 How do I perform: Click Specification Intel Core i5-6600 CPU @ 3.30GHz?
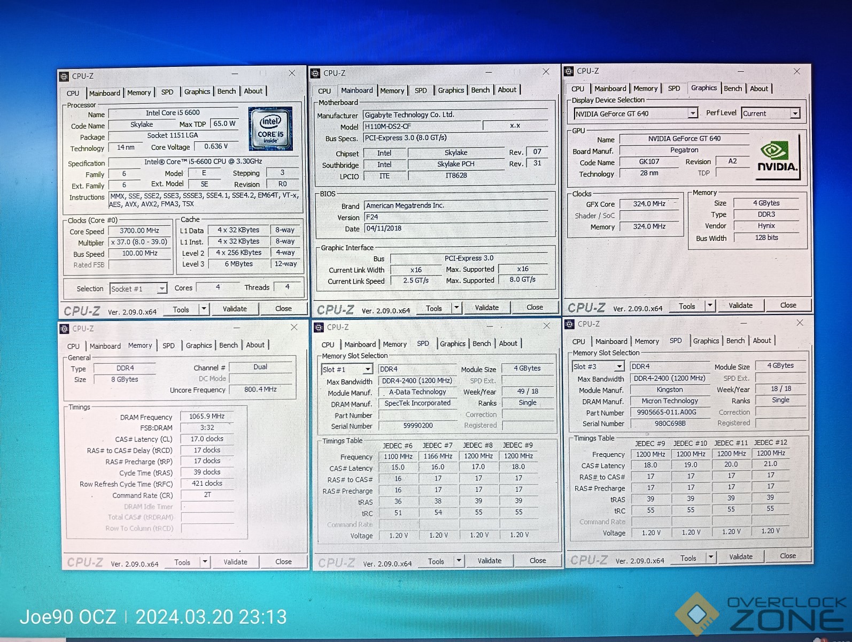coord(203,162)
